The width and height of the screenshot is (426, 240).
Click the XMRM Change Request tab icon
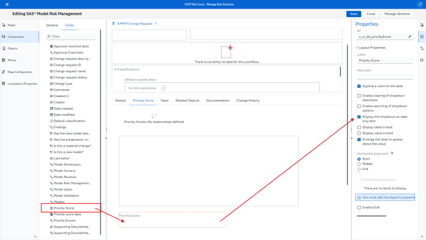click(113, 23)
